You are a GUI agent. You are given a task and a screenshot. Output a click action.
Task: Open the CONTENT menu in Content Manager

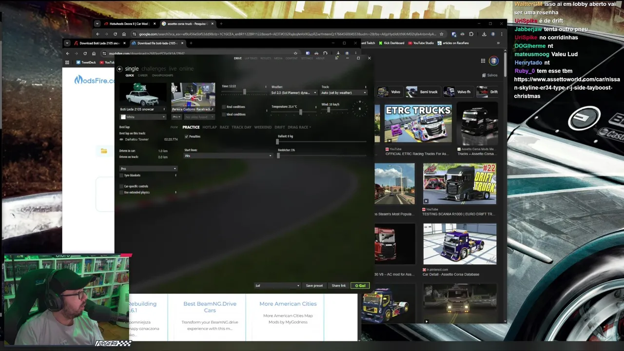click(292, 58)
